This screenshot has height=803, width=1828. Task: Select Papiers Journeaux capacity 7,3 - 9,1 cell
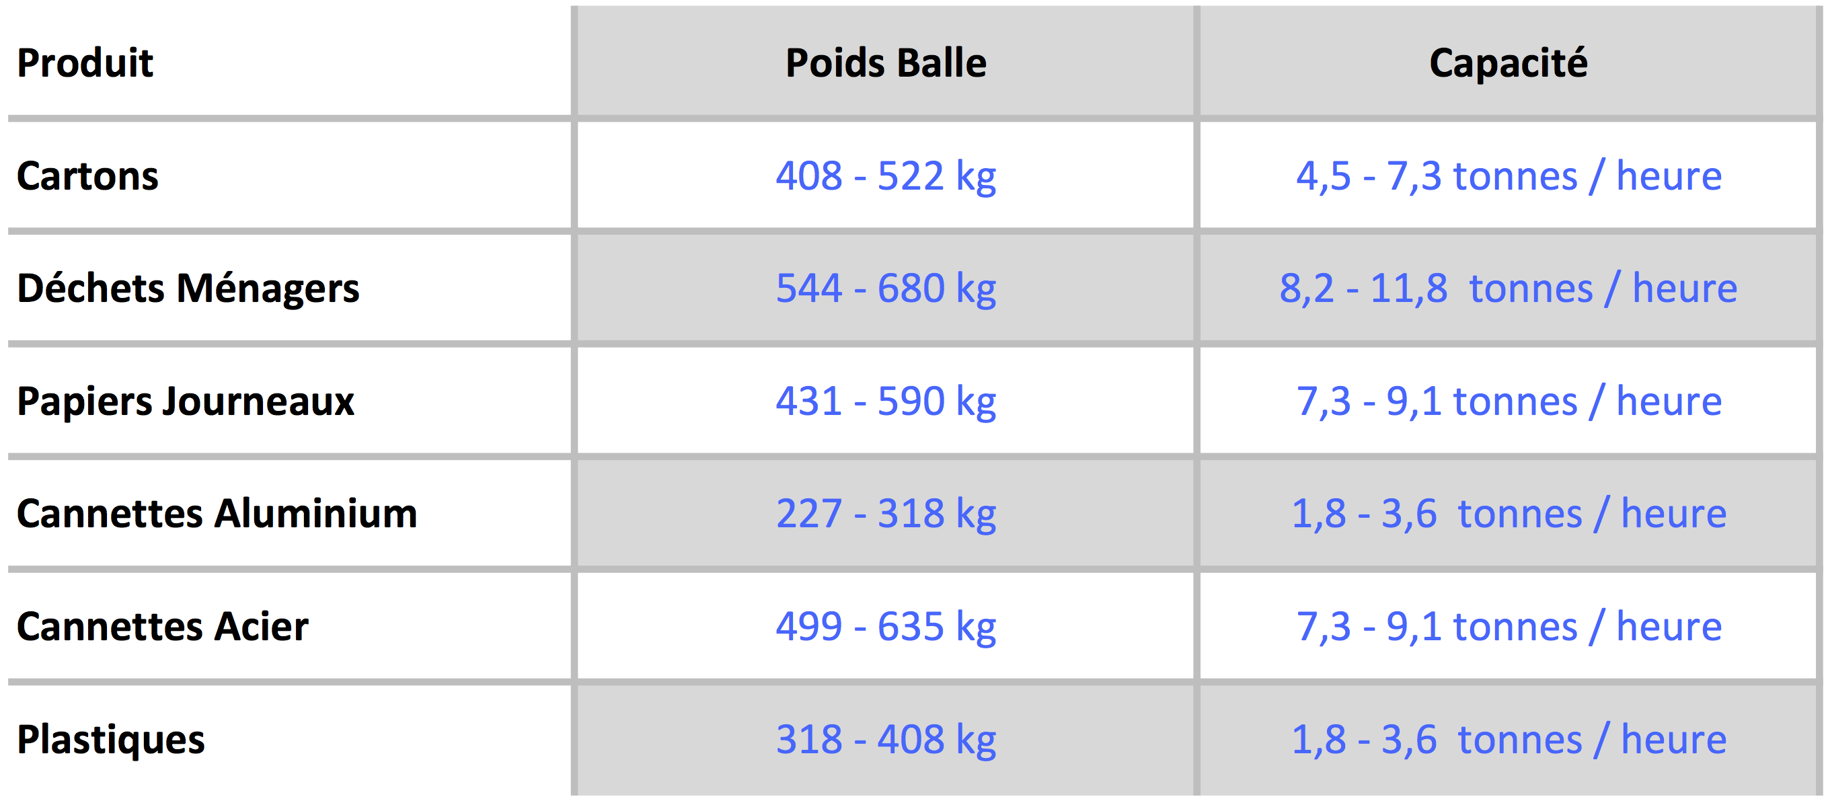coord(1509,401)
